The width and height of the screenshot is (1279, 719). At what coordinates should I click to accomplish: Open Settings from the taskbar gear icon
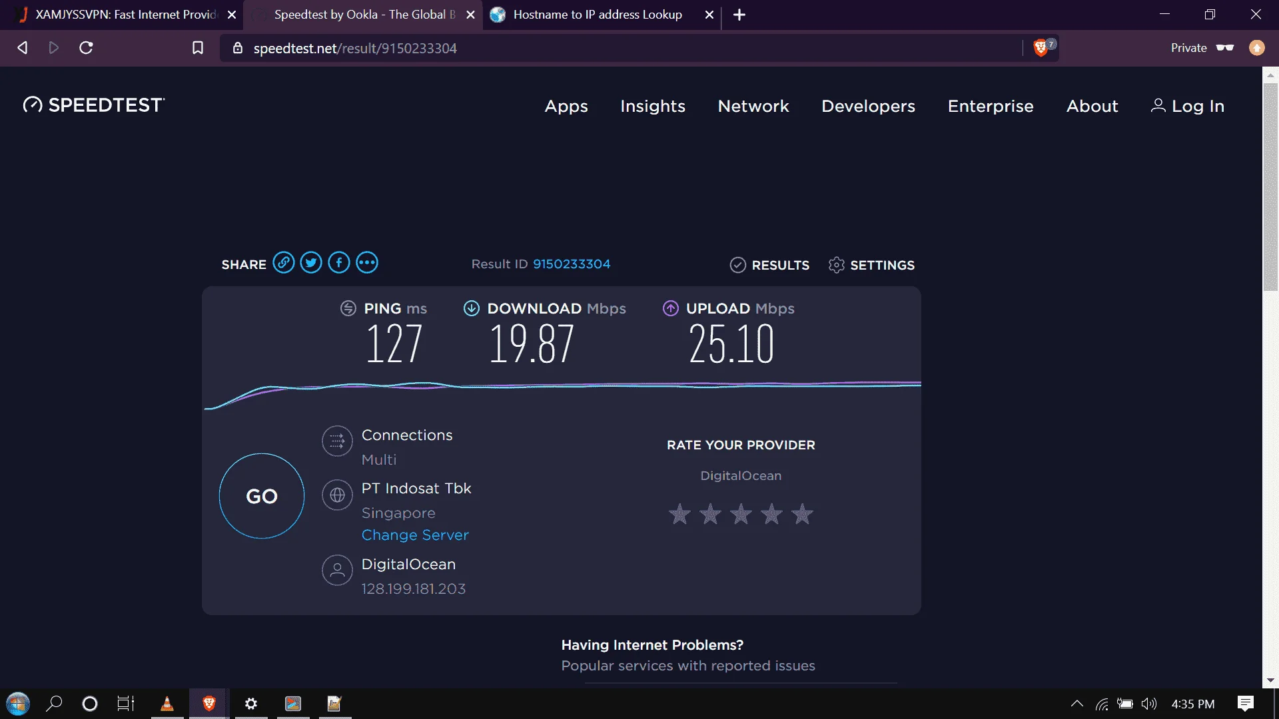point(251,704)
